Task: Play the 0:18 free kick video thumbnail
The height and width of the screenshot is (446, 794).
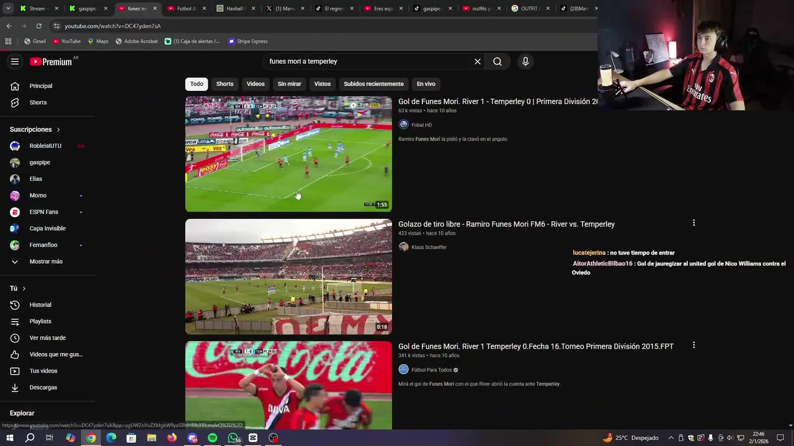Action: click(288, 276)
